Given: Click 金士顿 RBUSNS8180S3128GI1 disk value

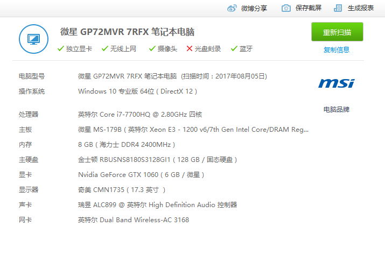Looking at the screenshot, I should click(x=157, y=160).
